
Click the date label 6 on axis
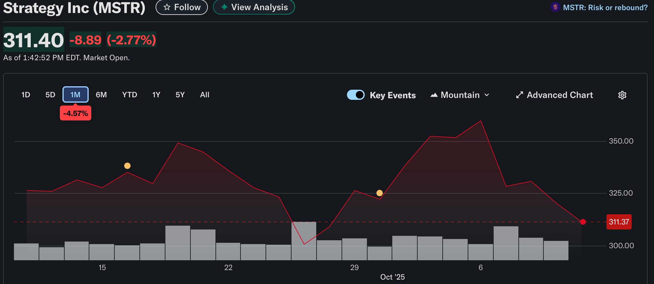pos(480,268)
